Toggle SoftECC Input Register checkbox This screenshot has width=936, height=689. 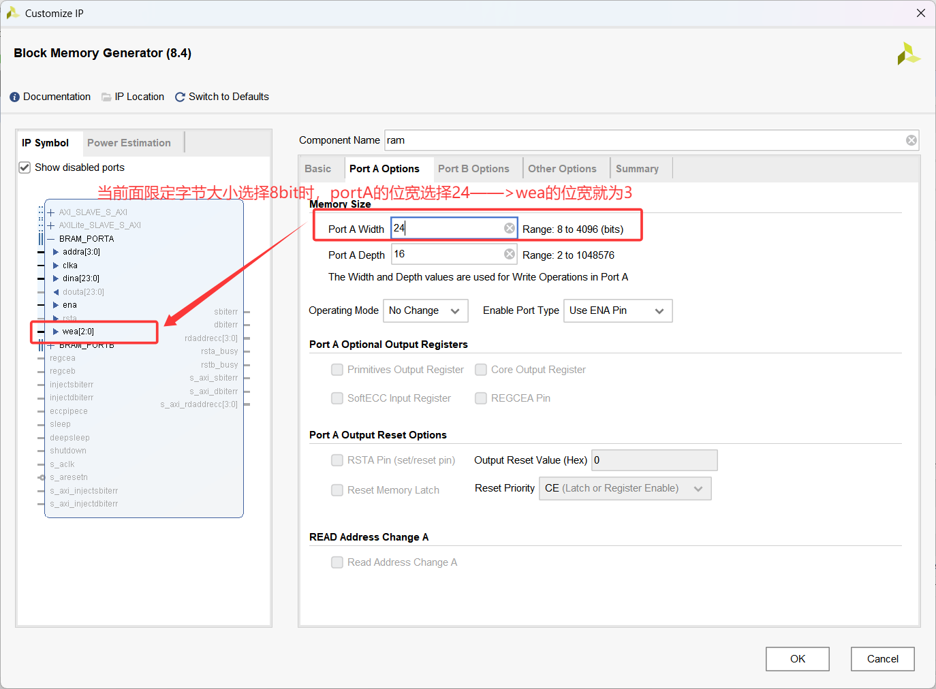coord(337,398)
